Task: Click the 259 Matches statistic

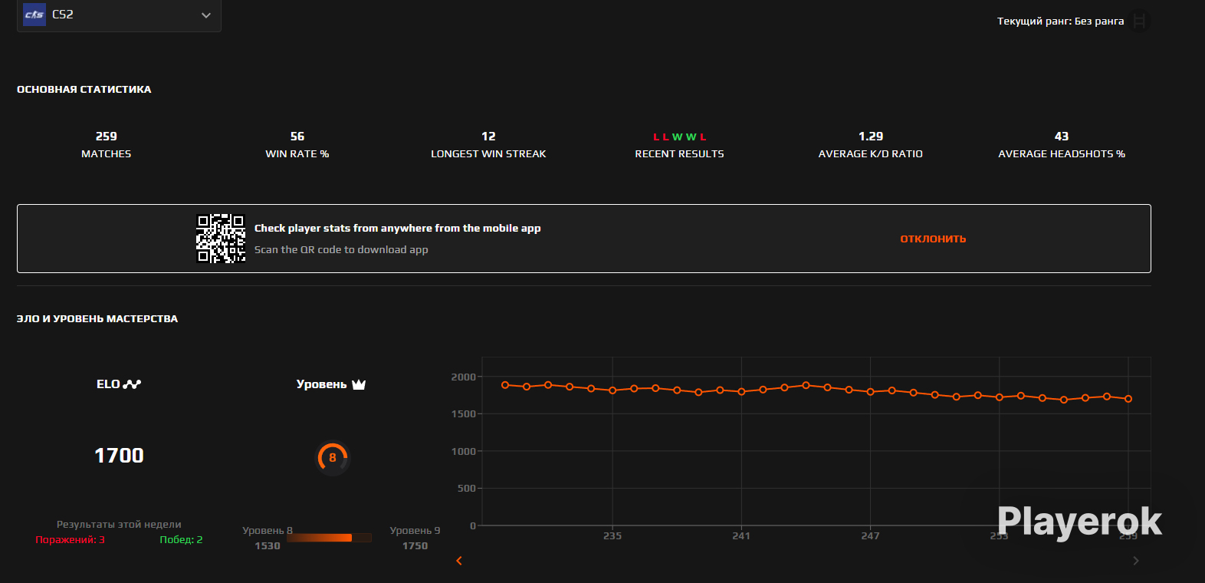Action: [x=106, y=144]
